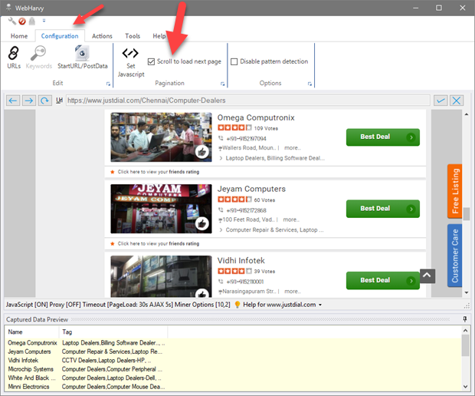
Task: Click the checkmark icon beside address bar
Action: [441, 101]
